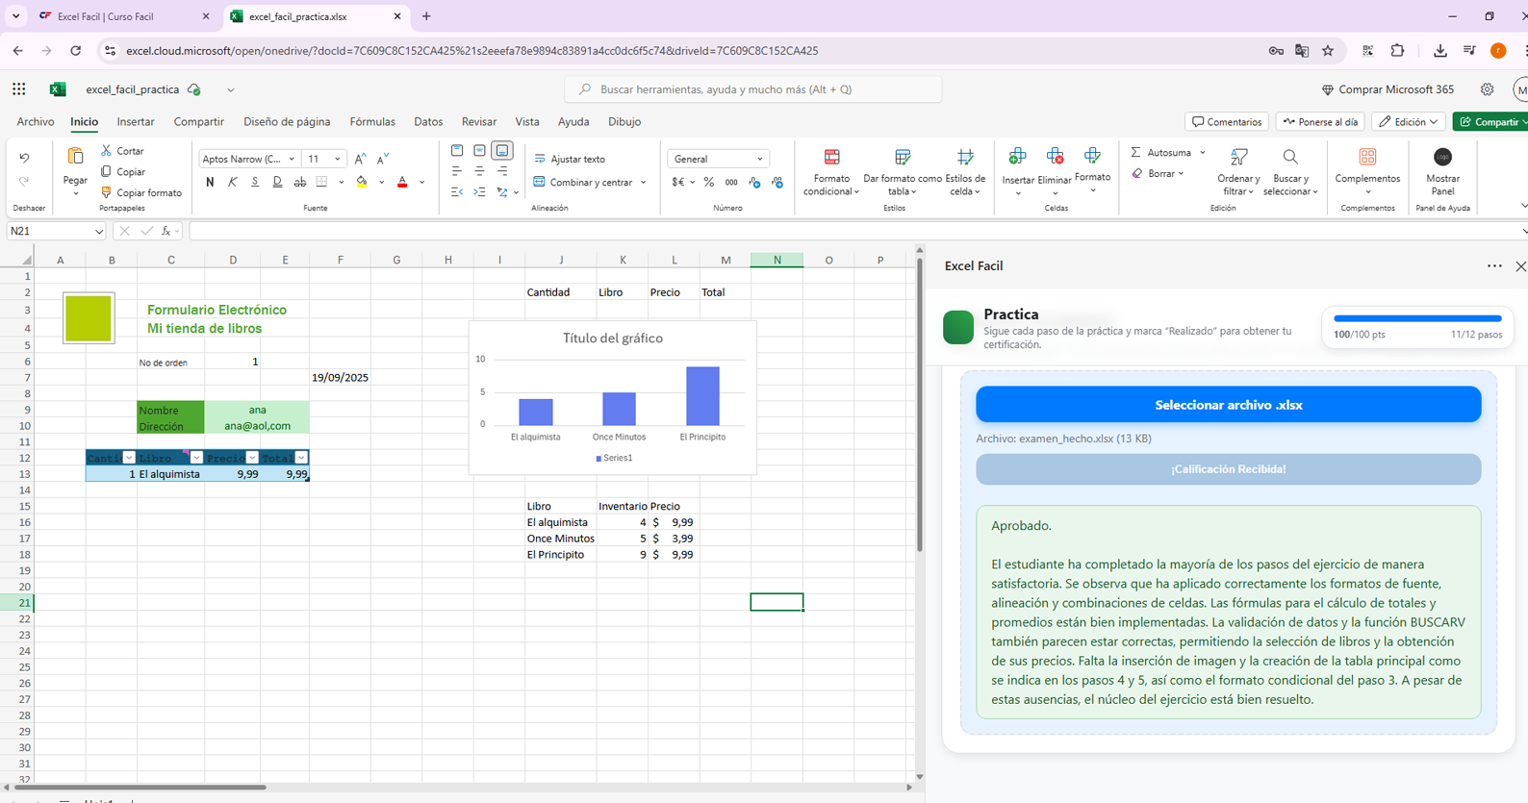Open the Libro column filter dropdown
Image resolution: width=1528 pixels, height=803 pixels.
[196, 458]
